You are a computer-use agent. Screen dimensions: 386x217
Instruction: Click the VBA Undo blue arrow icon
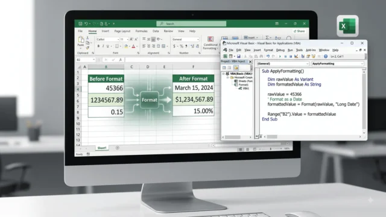click(268, 56)
